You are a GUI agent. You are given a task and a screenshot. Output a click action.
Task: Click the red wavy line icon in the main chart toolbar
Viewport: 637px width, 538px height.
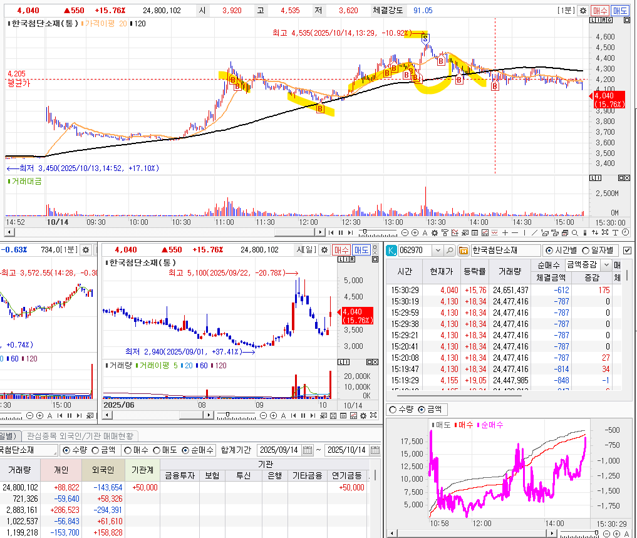pyautogui.click(x=494, y=233)
